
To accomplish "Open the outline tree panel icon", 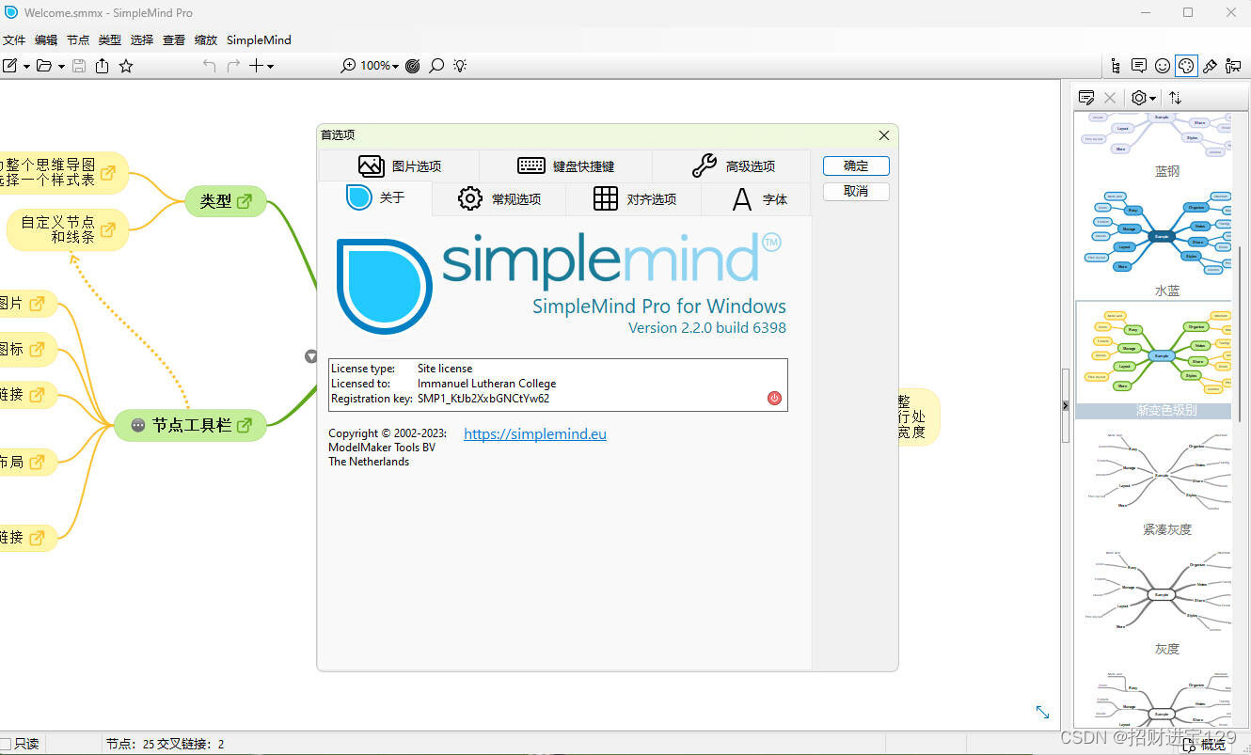I will [1116, 66].
